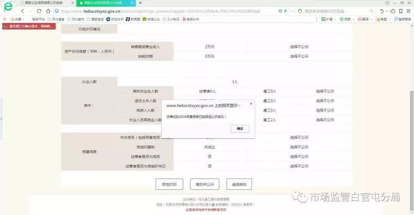Click the 返回修改 button

tap(239, 184)
